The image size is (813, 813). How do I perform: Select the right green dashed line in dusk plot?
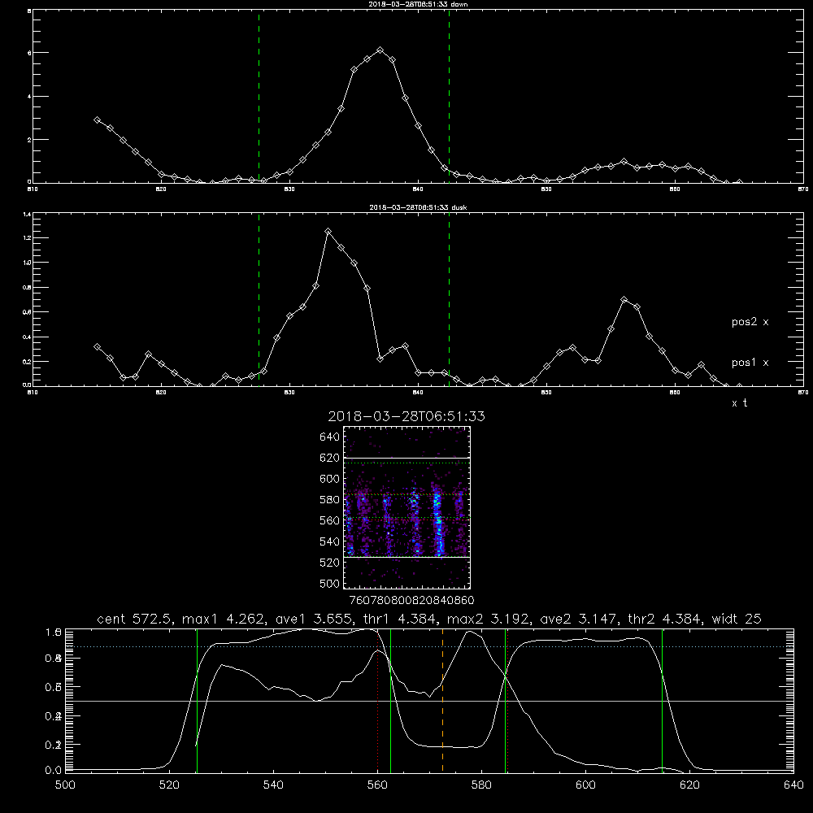(449, 300)
